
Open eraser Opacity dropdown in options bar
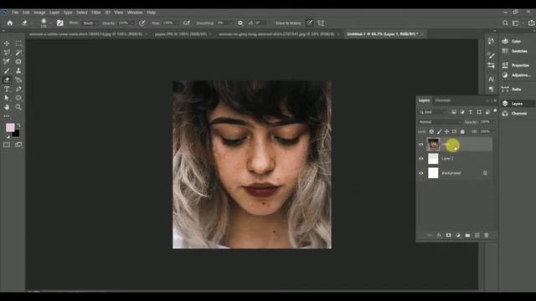132,23
